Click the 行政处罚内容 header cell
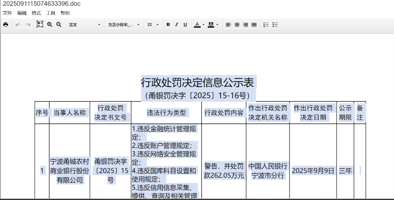394x200 pixels. click(x=224, y=113)
